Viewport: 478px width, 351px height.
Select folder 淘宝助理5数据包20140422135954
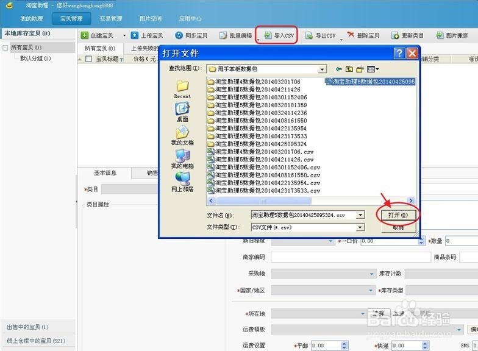coord(257,129)
